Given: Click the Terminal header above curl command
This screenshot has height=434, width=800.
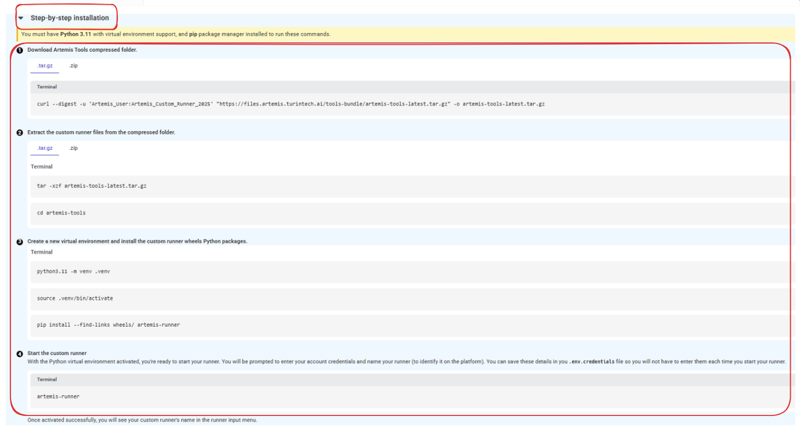Looking at the screenshot, I should (x=47, y=87).
